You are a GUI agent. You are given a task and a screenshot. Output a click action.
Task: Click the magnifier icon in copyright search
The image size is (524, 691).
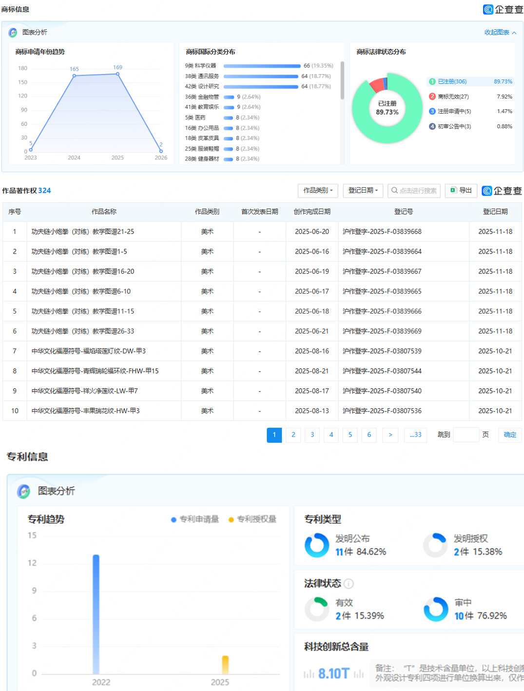pos(395,191)
